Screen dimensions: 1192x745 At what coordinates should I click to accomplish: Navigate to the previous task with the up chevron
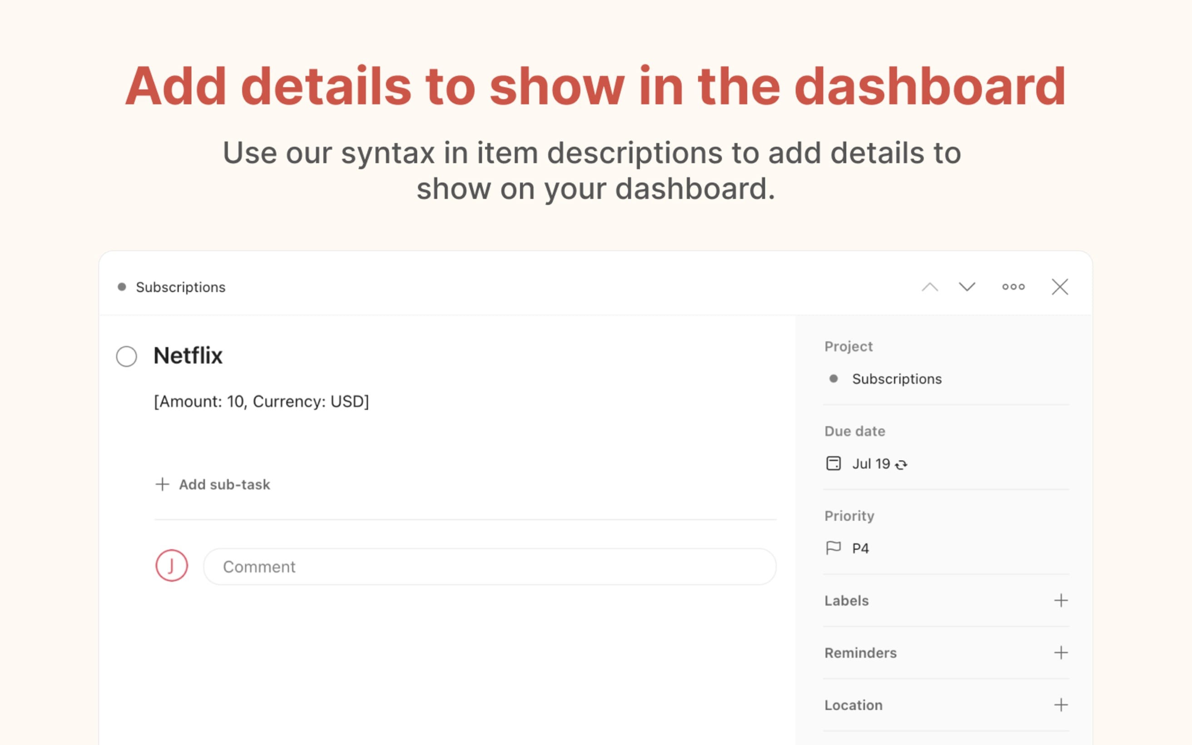coord(930,287)
